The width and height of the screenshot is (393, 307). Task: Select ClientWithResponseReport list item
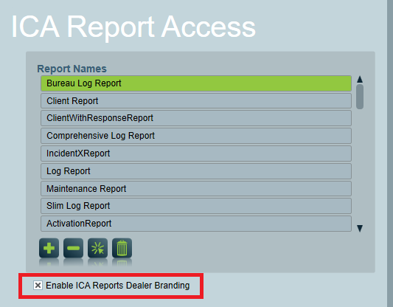coord(196,118)
